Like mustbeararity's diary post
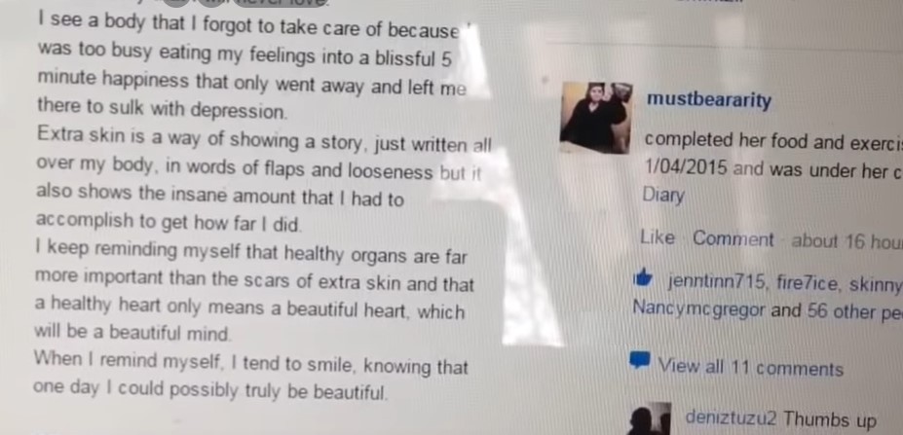Screen dimensions: 903x435 coord(658,237)
